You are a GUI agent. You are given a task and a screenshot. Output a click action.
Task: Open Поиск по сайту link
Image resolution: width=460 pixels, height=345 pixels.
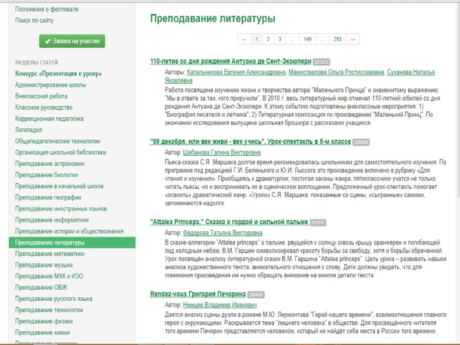(34, 21)
